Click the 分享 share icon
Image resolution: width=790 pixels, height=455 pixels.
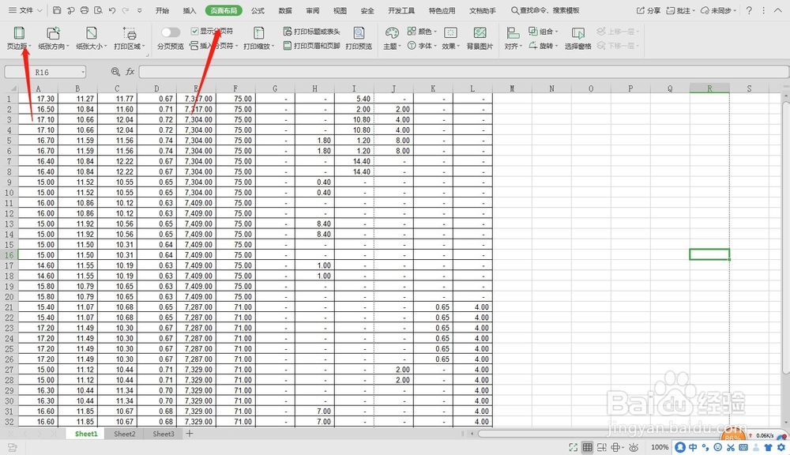[641, 10]
